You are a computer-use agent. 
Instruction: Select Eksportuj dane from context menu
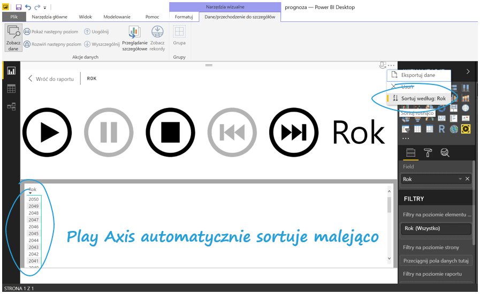tap(418, 75)
